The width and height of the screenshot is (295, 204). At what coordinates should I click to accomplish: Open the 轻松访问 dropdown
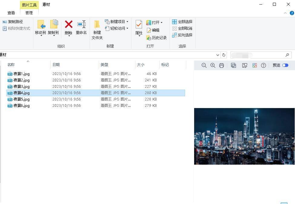tap(117, 28)
